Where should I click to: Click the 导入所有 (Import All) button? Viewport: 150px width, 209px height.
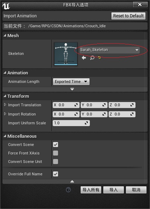point(91,190)
